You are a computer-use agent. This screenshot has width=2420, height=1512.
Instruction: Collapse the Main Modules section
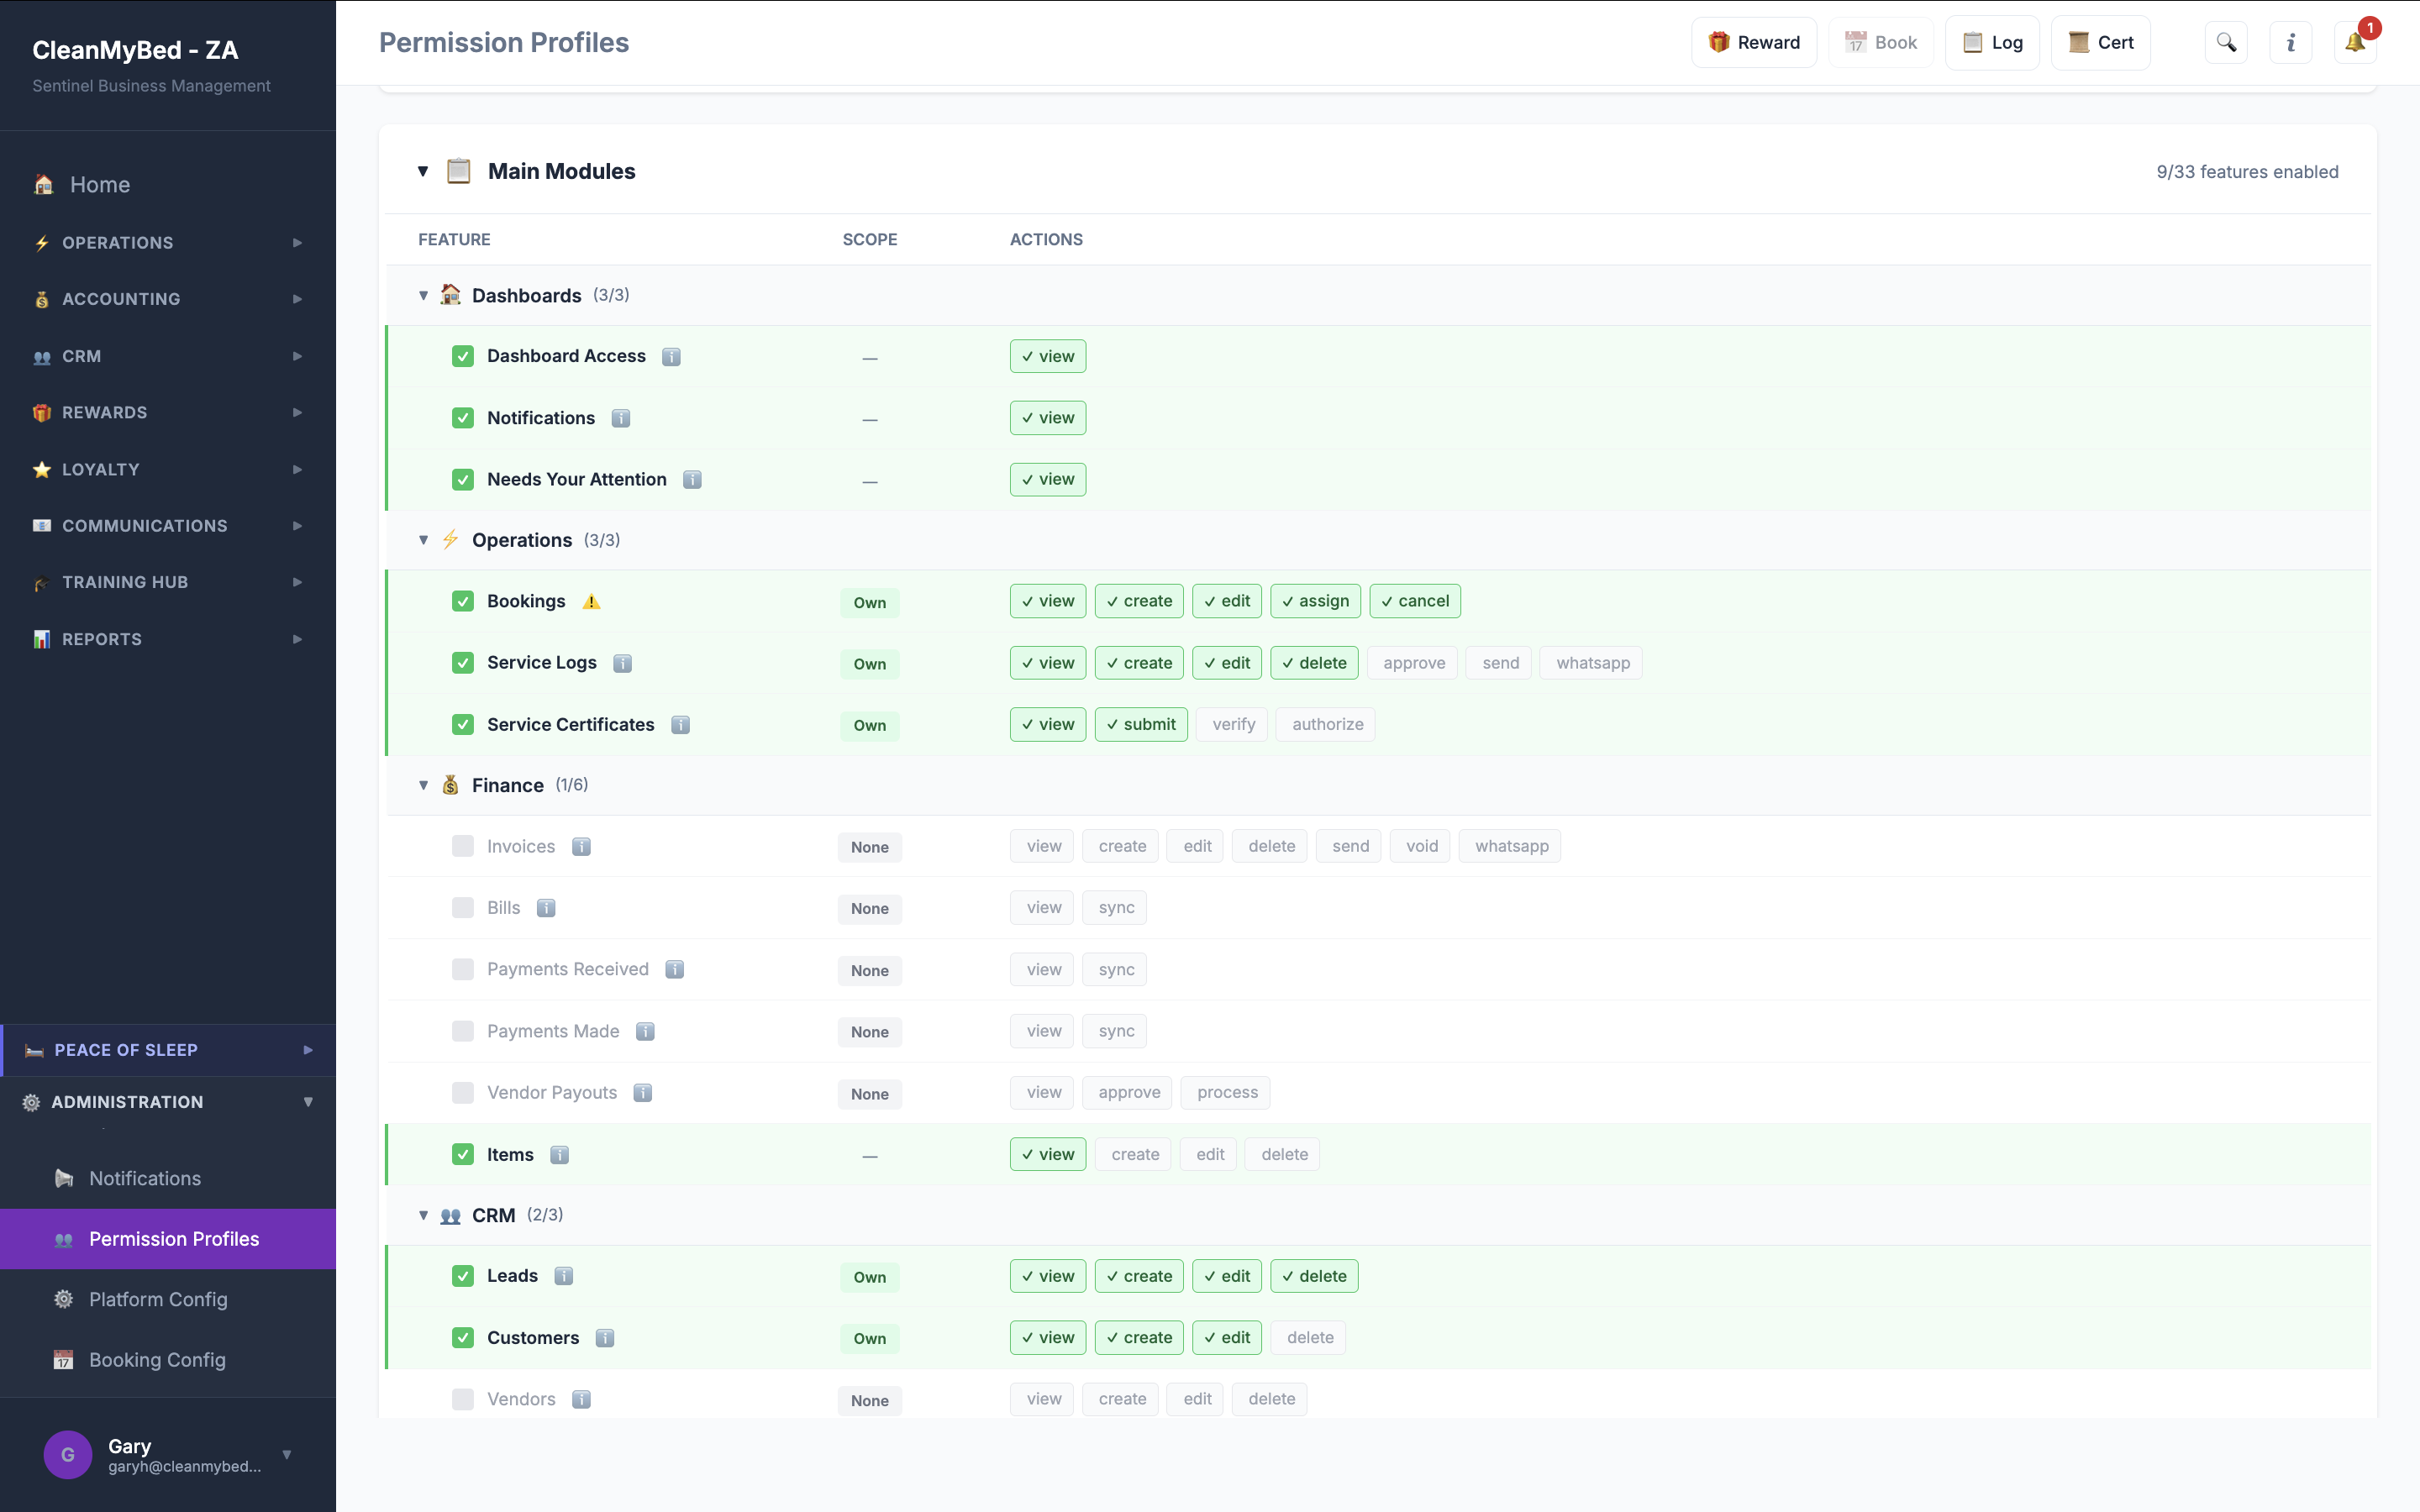(422, 171)
